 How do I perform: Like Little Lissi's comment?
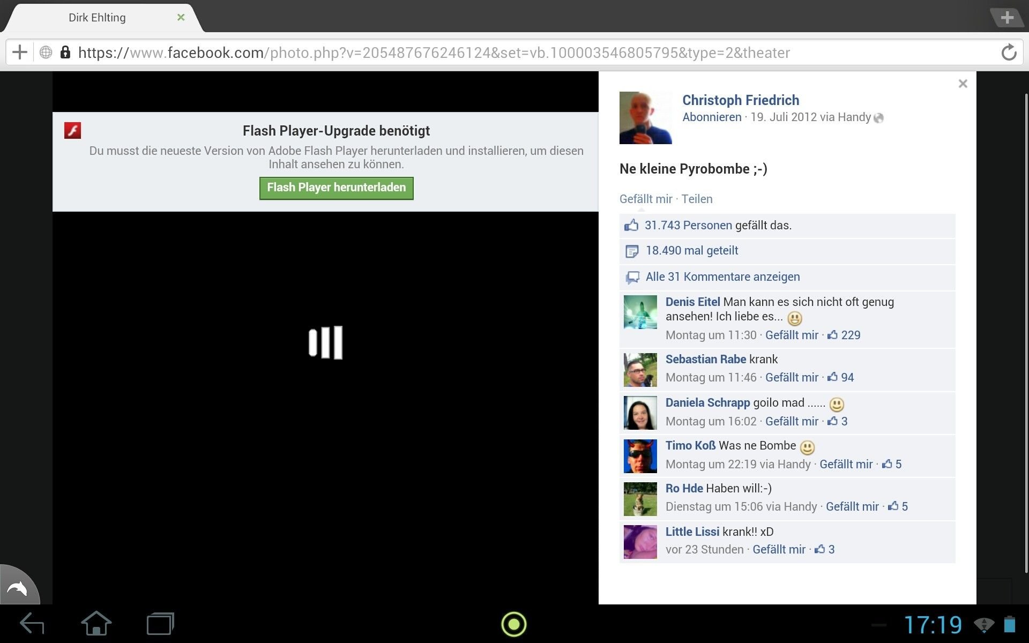[779, 549]
